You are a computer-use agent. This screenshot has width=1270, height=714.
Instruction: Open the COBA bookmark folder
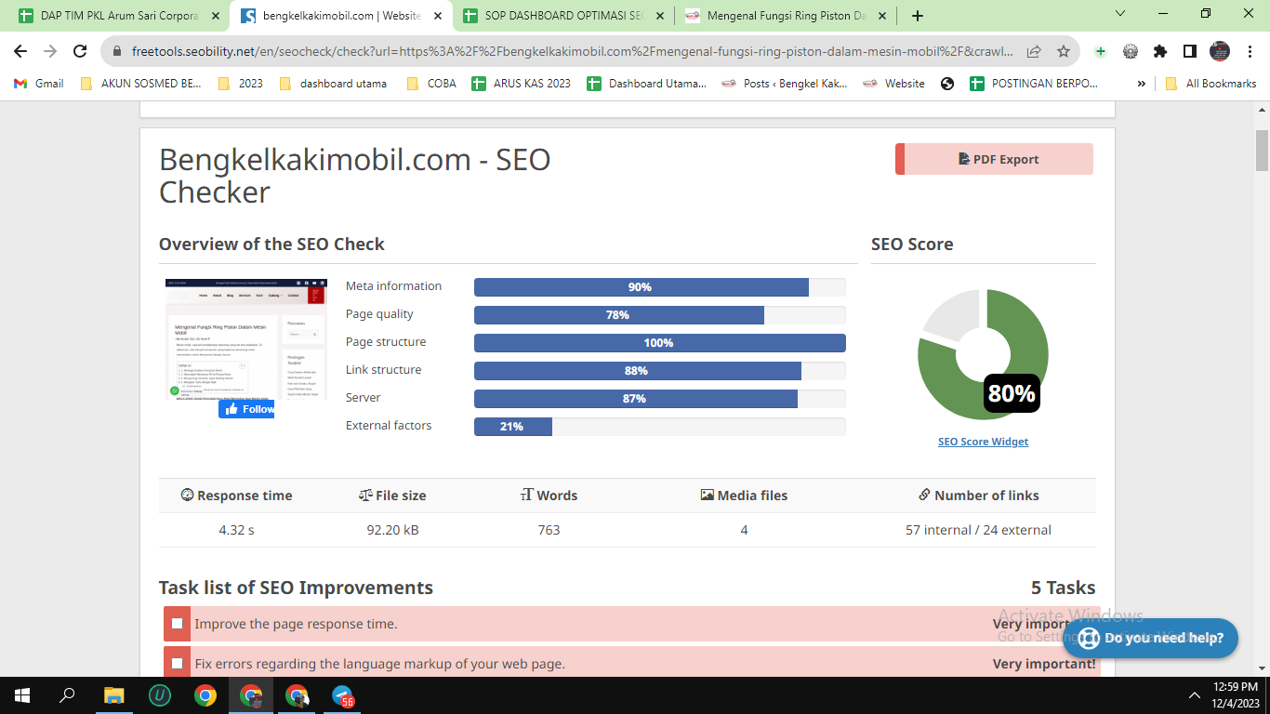click(x=431, y=84)
